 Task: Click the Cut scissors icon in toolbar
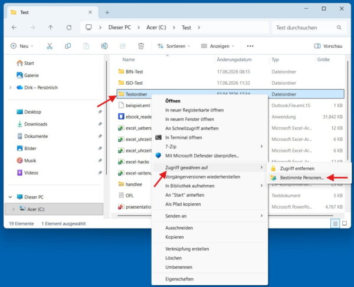pos(50,46)
